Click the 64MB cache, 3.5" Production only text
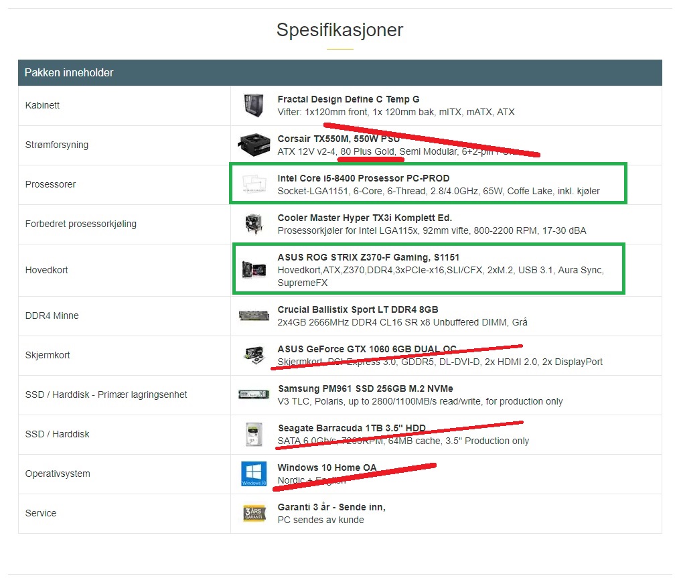The width and height of the screenshot is (677, 578). coord(459,441)
